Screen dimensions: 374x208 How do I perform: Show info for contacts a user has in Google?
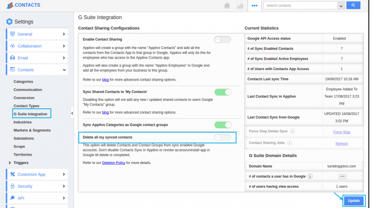click(x=310, y=176)
